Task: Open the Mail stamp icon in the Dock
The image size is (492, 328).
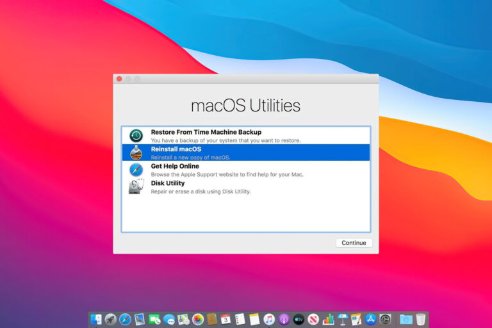Action: click(x=139, y=320)
